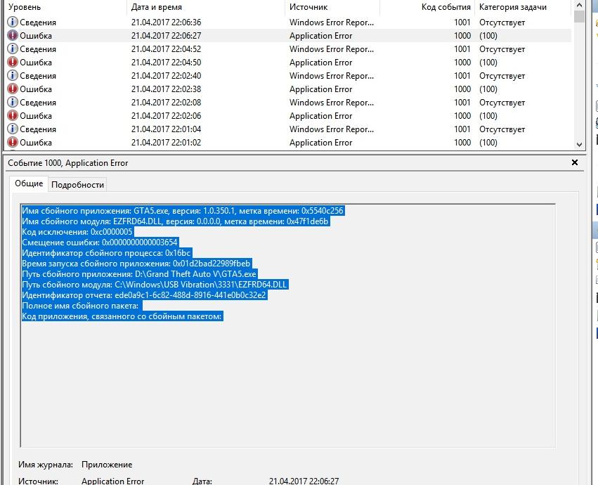Screen dimensions: 598x485
Task: Select the 21.04.2017 22:06:36 date cell
Action: click(167, 22)
